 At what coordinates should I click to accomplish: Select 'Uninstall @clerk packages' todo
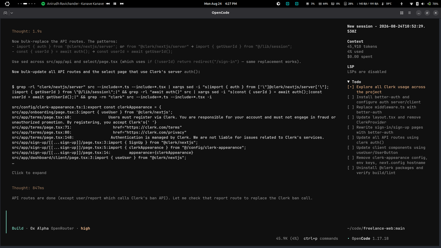385,170
